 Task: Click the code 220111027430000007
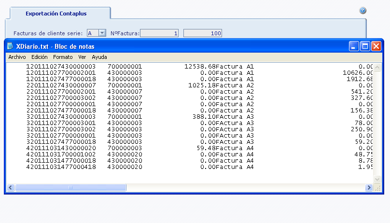click(61, 85)
